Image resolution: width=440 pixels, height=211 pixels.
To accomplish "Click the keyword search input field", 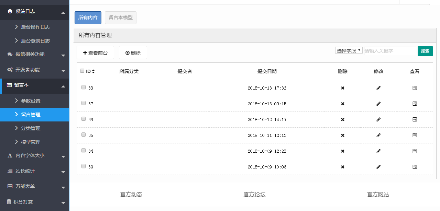I will [x=390, y=51].
